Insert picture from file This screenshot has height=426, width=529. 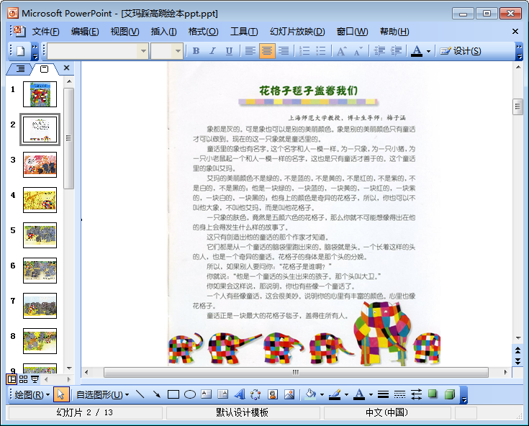(289, 394)
